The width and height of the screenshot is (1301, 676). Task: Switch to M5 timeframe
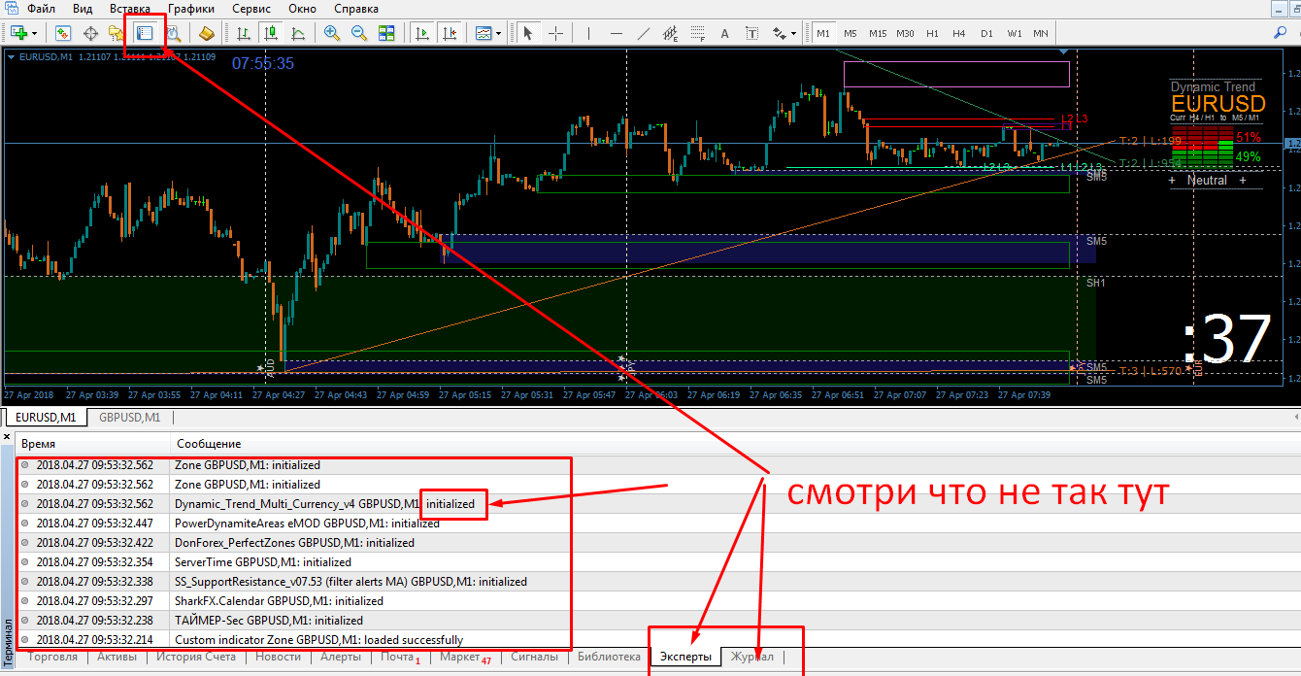(851, 33)
